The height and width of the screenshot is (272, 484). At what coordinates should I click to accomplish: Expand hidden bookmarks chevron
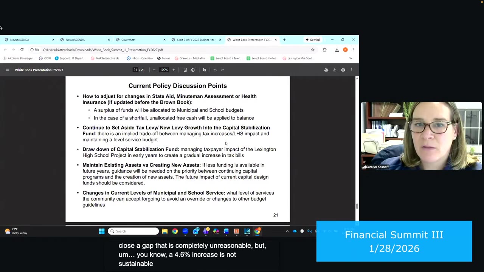[x=350, y=58]
